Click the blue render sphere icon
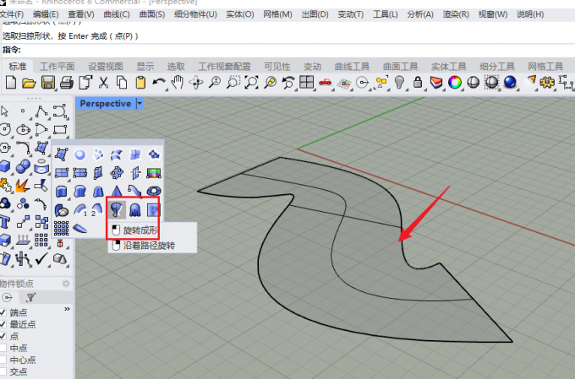575x379 pixels. [510, 83]
